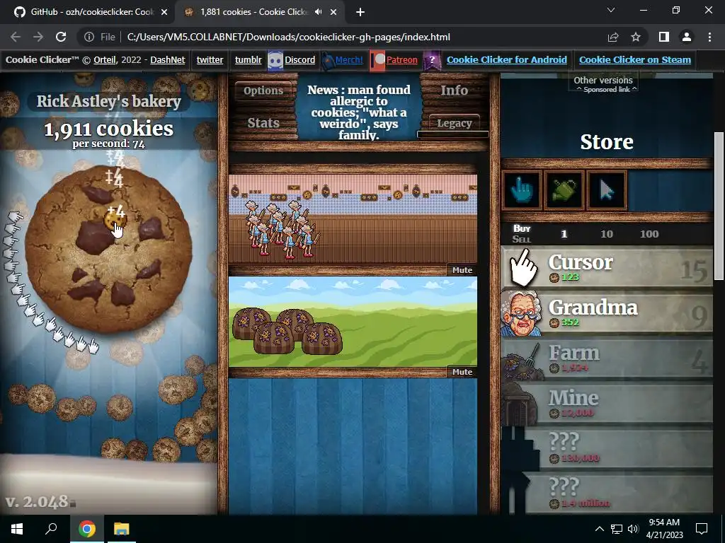Open Windows taskbar search
This screenshot has width=725, height=543.
click(x=51, y=528)
